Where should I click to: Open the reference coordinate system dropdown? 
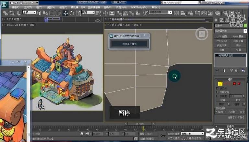[x=88, y=12]
